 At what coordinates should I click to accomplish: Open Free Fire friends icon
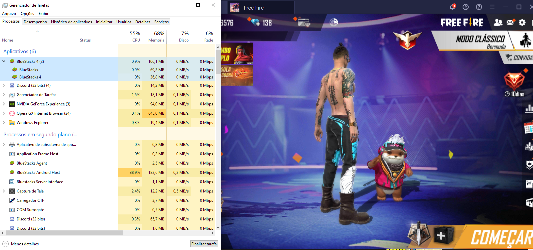(x=498, y=22)
